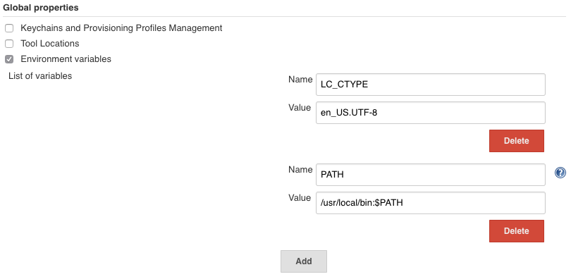Click the Value label beside /usr/local/bin:$PATH

[300, 198]
